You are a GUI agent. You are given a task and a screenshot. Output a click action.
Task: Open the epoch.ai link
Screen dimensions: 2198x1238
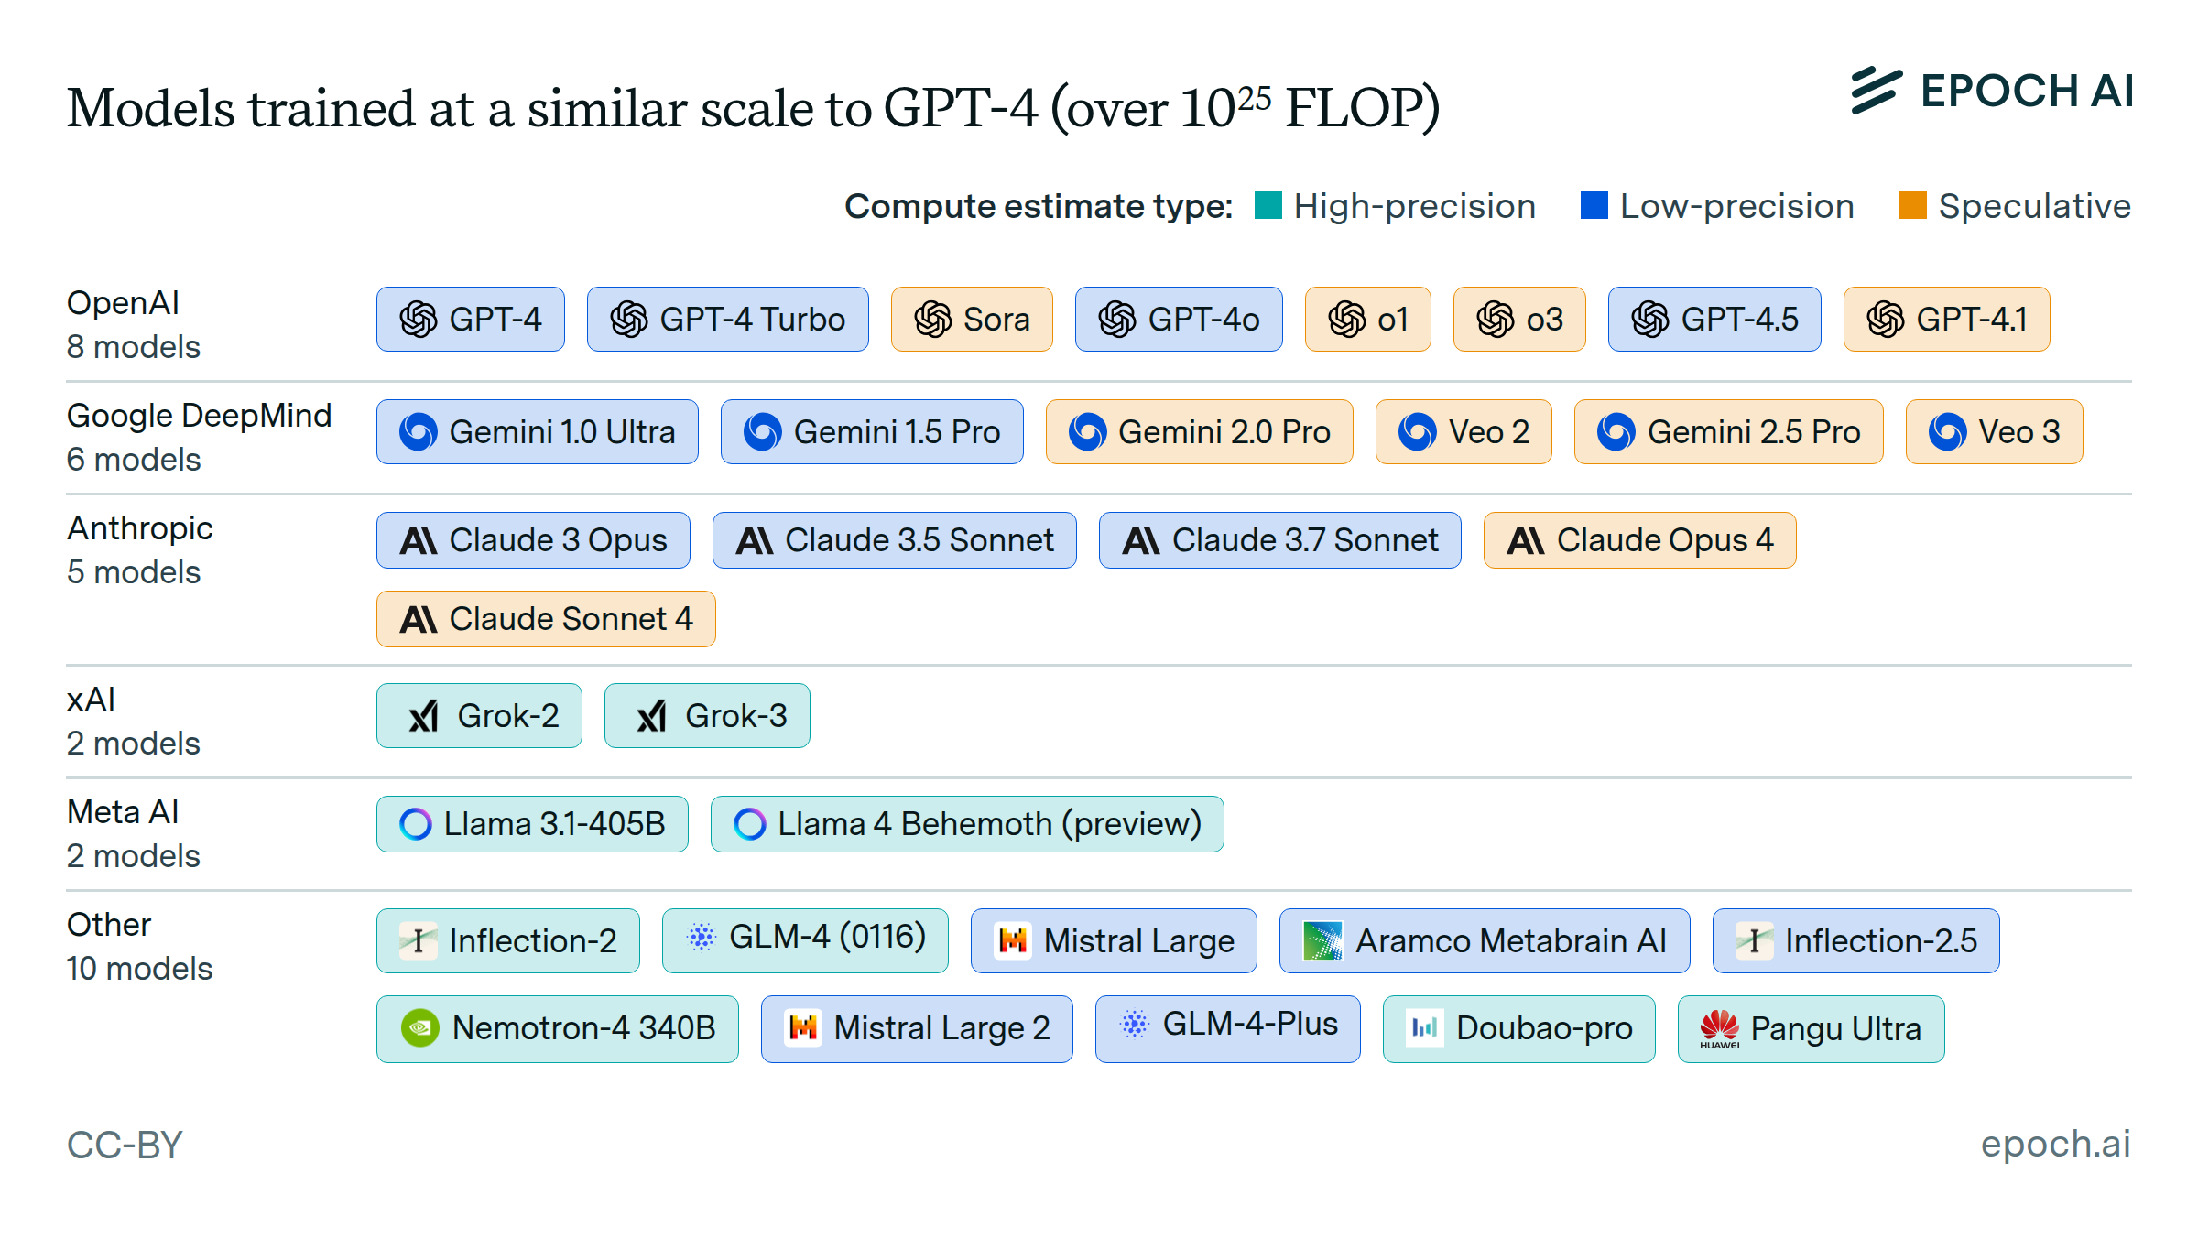2055,1144
